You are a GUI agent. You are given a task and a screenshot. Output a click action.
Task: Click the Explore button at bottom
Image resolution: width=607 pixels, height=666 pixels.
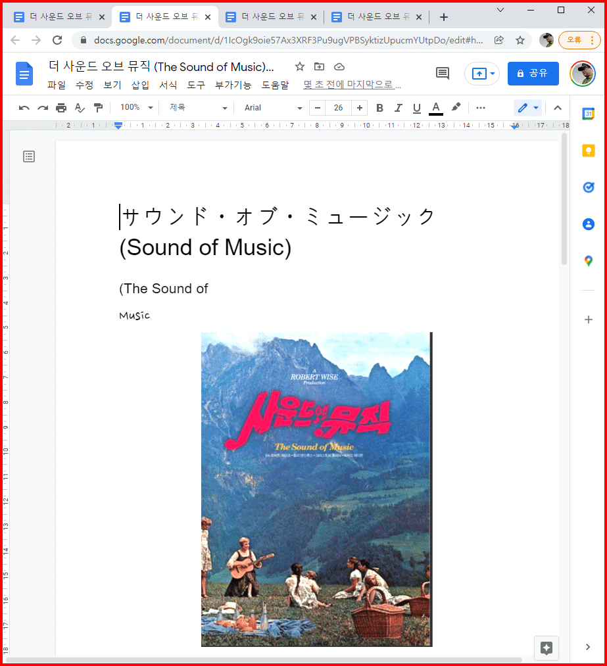[546, 648]
